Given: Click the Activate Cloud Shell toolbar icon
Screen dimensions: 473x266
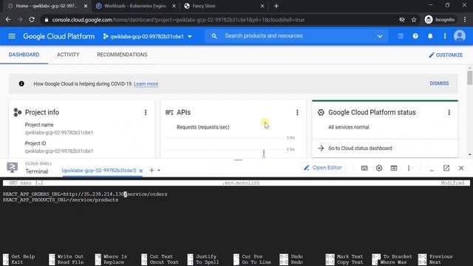Looking at the screenshot, I should click(401, 36).
